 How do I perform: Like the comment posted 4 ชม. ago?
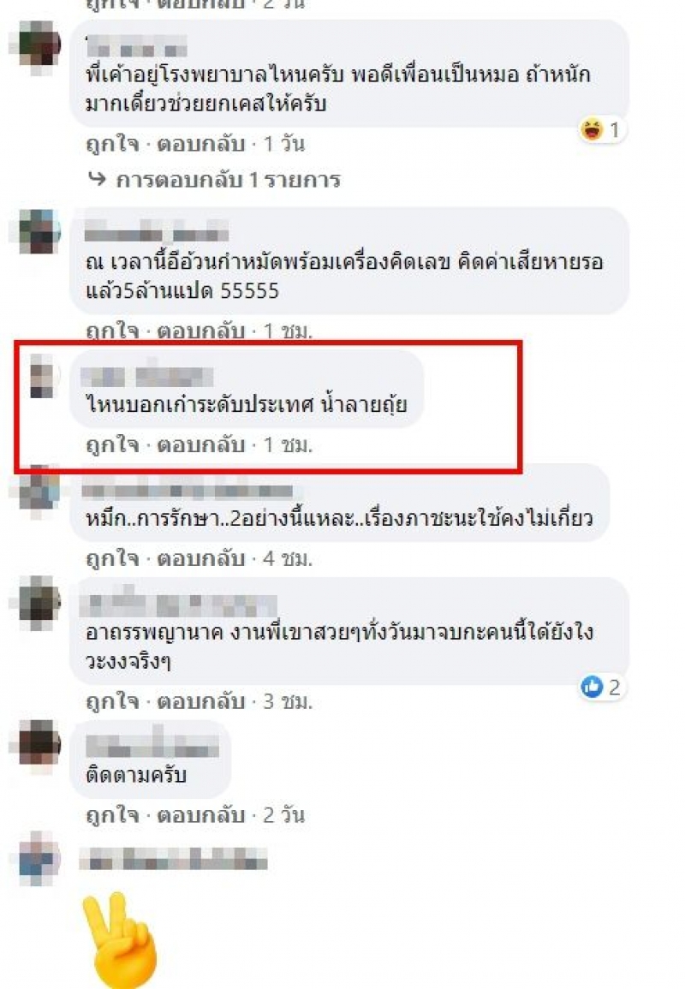click(111, 558)
